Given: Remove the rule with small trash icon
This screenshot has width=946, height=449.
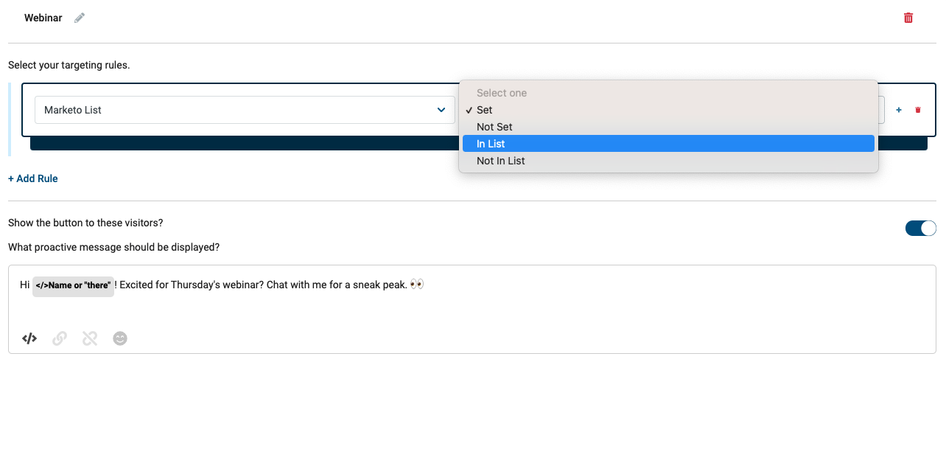Looking at the screenshot, I should click(x=918, y=110).
